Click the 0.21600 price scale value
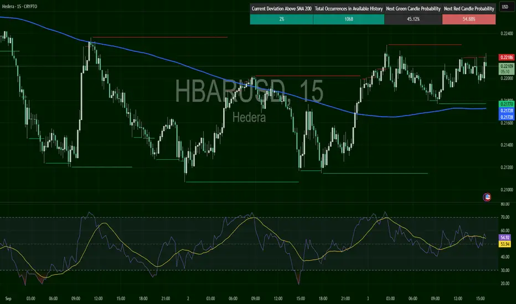516x304 pixels. pyautogui.click(x=507, y=123)
